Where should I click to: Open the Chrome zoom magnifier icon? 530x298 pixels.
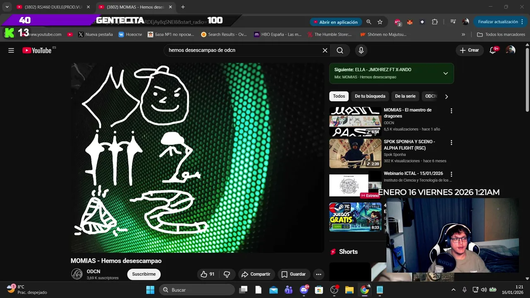(x=369, y=22)
